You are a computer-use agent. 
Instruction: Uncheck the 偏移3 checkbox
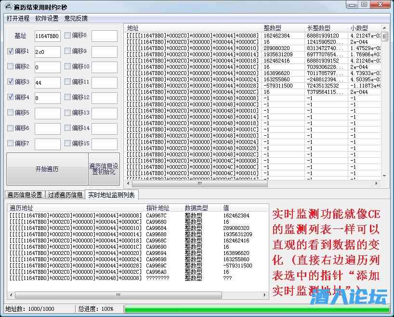pos(11,82)
